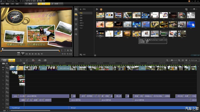Enlarge the preview window
The width and height of the screenshot is (200, 112).
click(x=71, y=50)
